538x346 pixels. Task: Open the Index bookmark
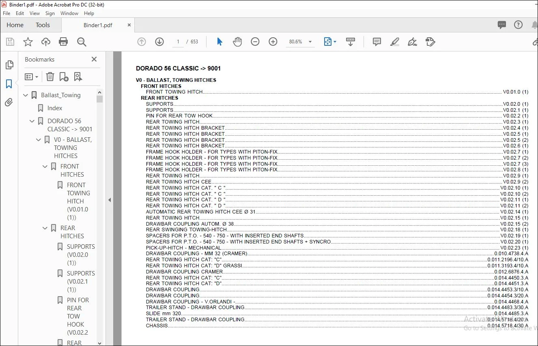[55, 108]
